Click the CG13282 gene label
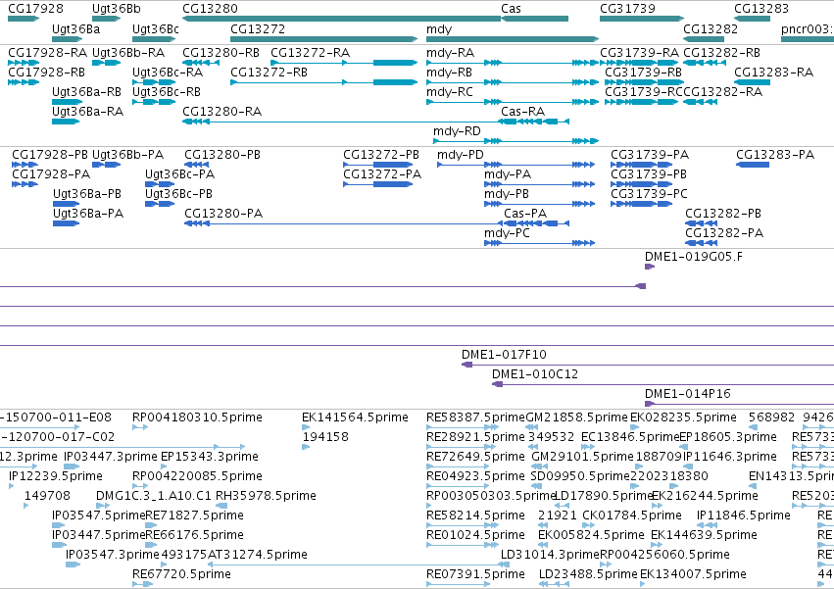The image size is (834, 589). pos(711,28)
